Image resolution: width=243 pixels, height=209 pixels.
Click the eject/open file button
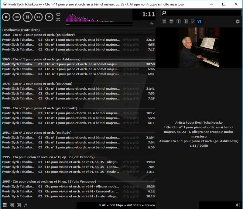coord(49,17)
